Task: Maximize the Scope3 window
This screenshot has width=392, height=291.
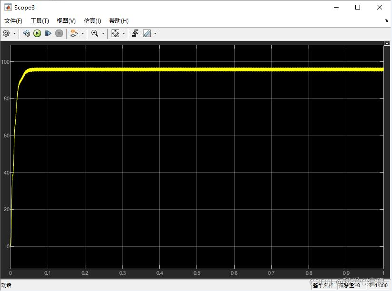Action: pos(358,8)
